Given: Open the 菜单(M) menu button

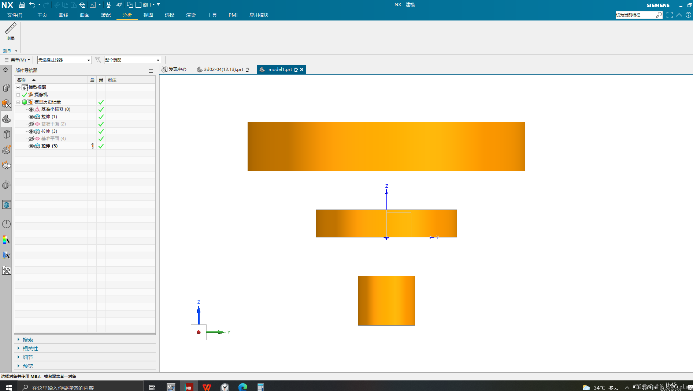Looking at the screenshot, I should point(17,60).
